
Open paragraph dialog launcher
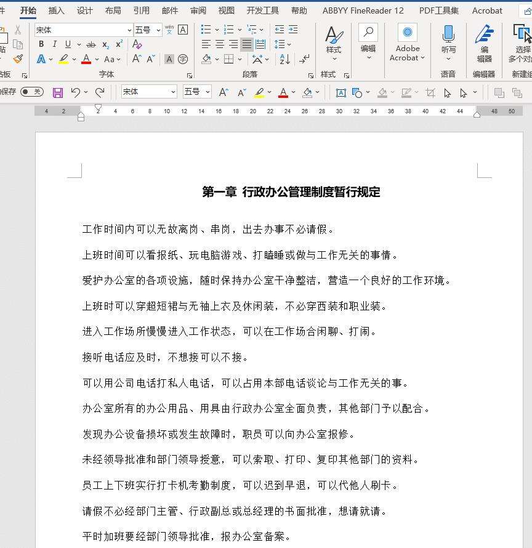coord(311,75)
